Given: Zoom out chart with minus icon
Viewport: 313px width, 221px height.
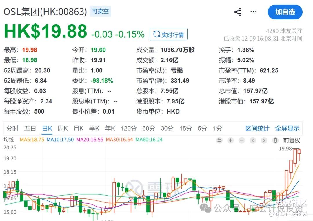Looking at the screenshot, I should click(242, 140).
